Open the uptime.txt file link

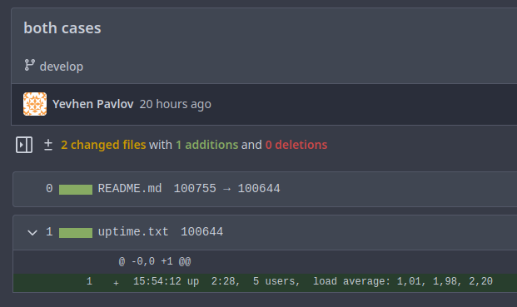(x=133, y=232)
